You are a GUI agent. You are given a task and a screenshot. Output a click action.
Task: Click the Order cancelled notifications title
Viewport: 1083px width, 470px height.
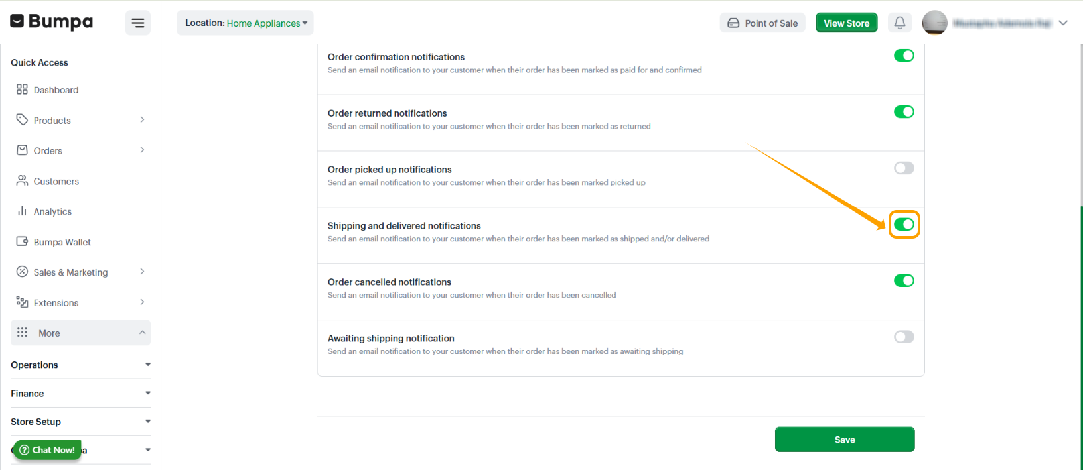click(x=390, y=282)
